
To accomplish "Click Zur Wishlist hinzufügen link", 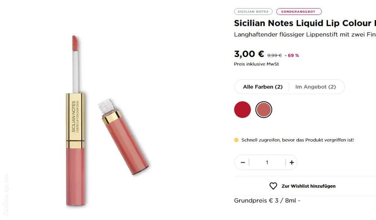I will pyautogui.click(x=308, y=186).
